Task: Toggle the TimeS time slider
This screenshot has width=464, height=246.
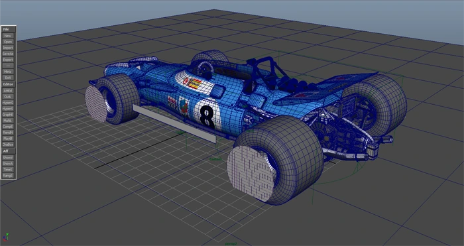Action: pos(8,170)
